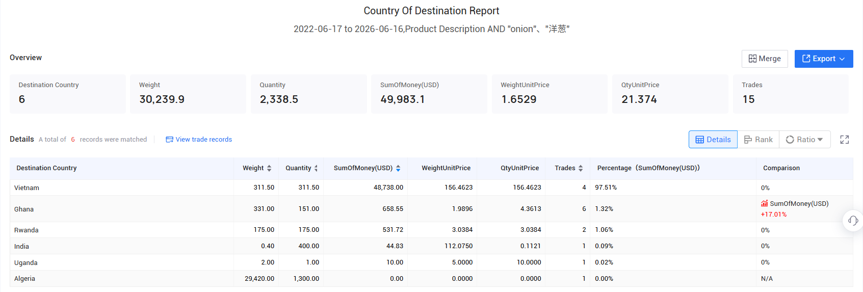Click Rwanda's SumOfMoney value 531.72

(x=393, y=230)
